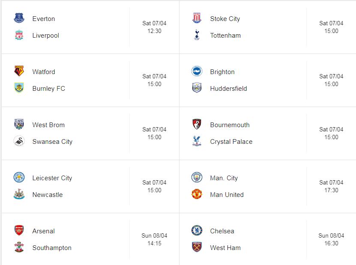Viewport: 356px width, 265px height.
Task: Select the Man United red crest
Action: (197, 194)
